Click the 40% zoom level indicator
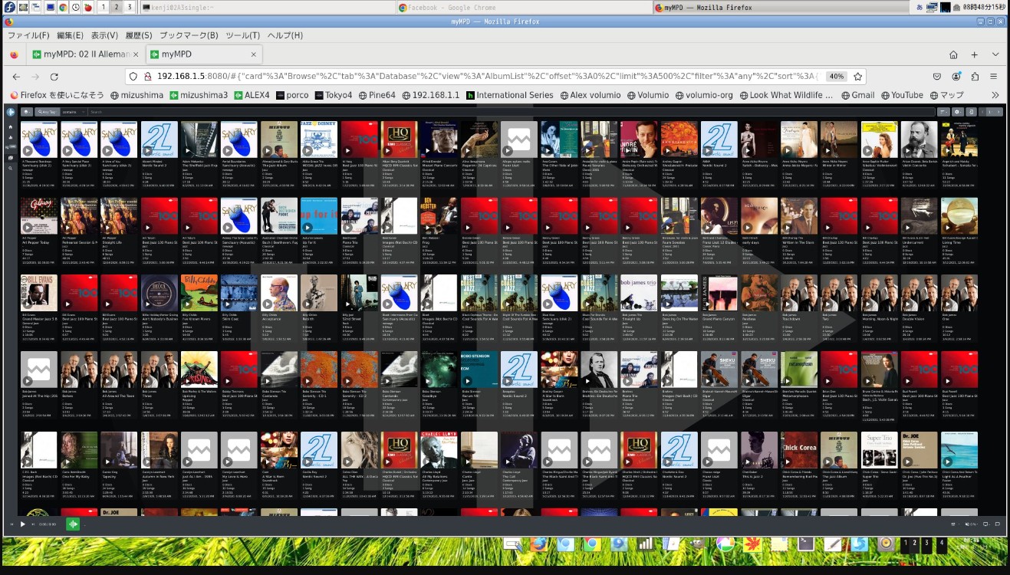Image resolution: width=1010 pixels, height=575 pixels. coord(837,77)
